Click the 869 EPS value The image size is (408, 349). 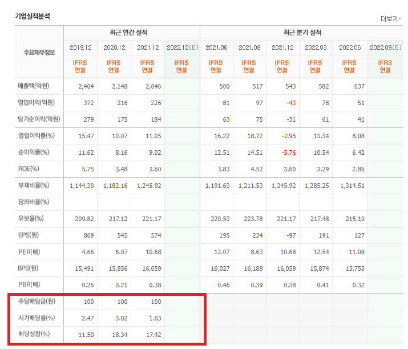click(x=88, y=235)
